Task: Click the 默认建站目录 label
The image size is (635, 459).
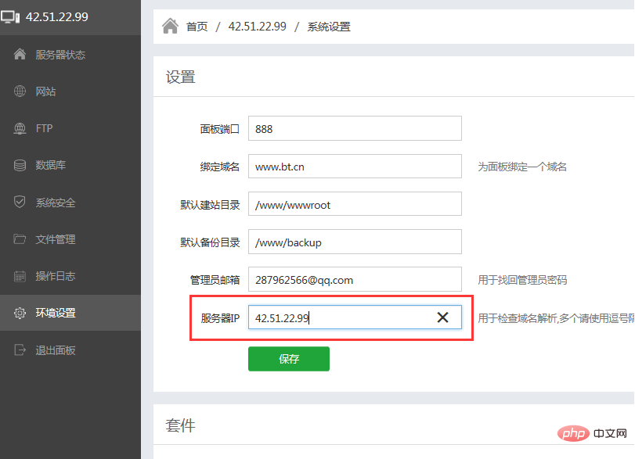Action: coord(210,205)
